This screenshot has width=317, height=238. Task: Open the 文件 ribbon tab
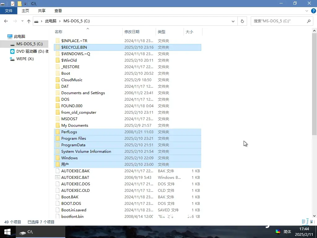pyautogui.click(x=8, y=11)
